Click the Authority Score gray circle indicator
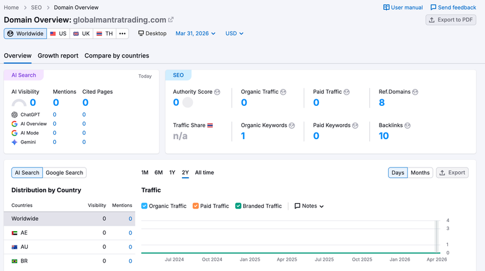Image resolution: width=485 pixels, height=271 pixels. point(187,102)
